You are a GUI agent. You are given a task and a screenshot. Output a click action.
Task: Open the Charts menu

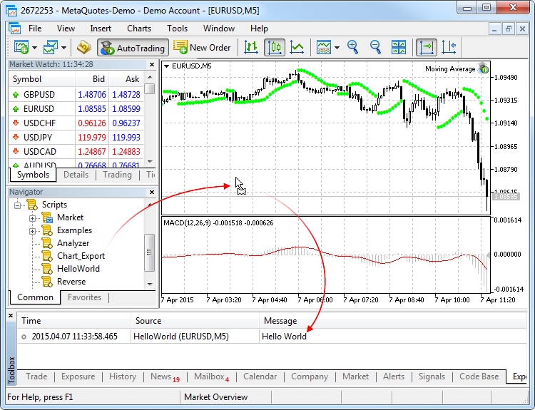pos(139,29)
